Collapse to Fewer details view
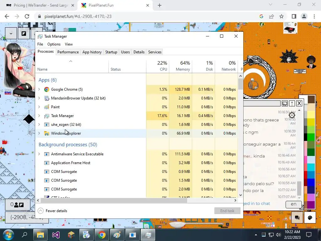This screenshot has width=321, height=241. pos(53,211)
